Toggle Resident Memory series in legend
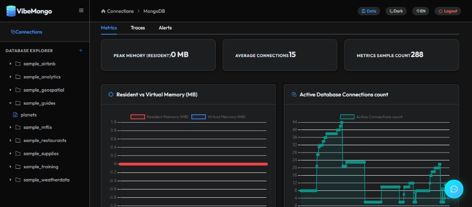472x207 pixels. click(x=159, y=117)
